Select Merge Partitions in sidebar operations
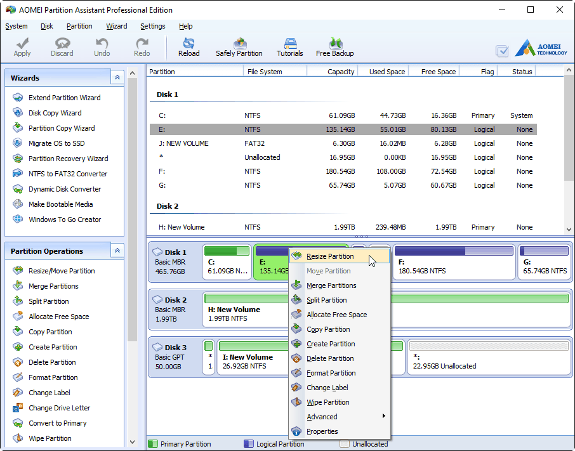The image size is (575, 451). pos(53,286)
